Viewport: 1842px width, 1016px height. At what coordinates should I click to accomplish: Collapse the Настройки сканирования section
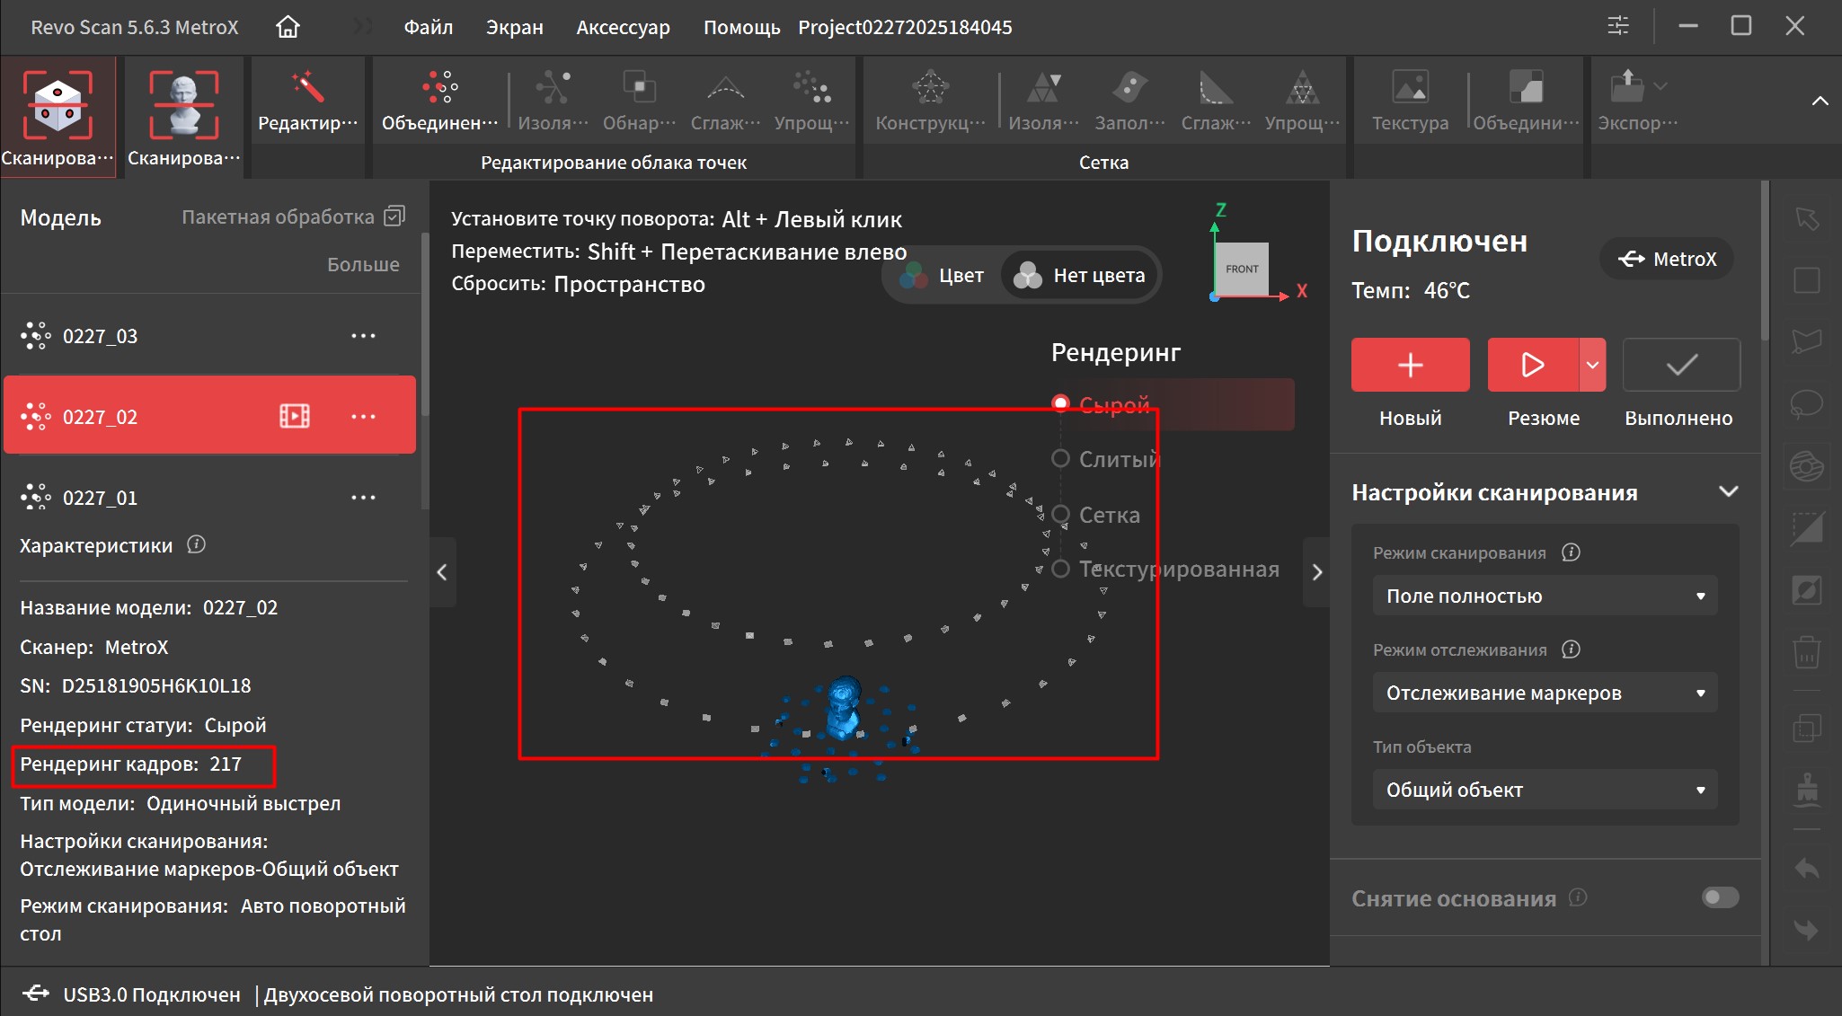(x=1728, y=491)
